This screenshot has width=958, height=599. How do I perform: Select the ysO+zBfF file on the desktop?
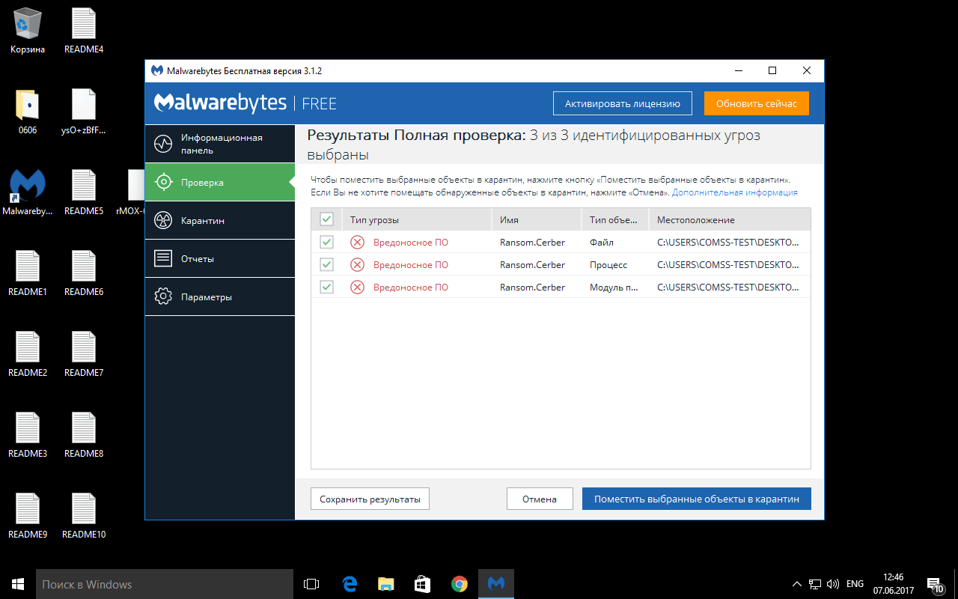pyautogui.click(x=84, y=112)
